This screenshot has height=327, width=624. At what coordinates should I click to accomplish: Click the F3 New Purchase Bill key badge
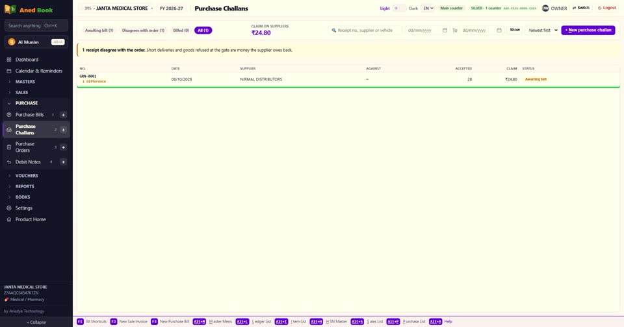coord(154,321)
